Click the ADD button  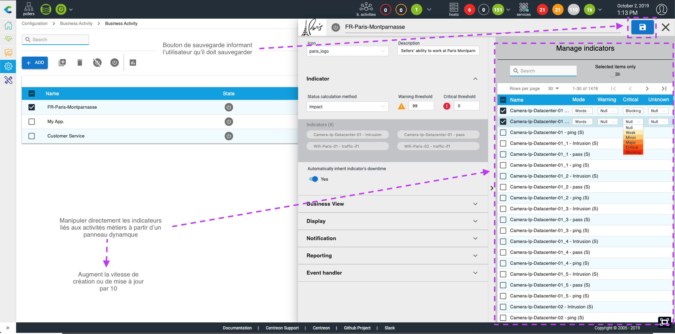click(x=35, y=63)
